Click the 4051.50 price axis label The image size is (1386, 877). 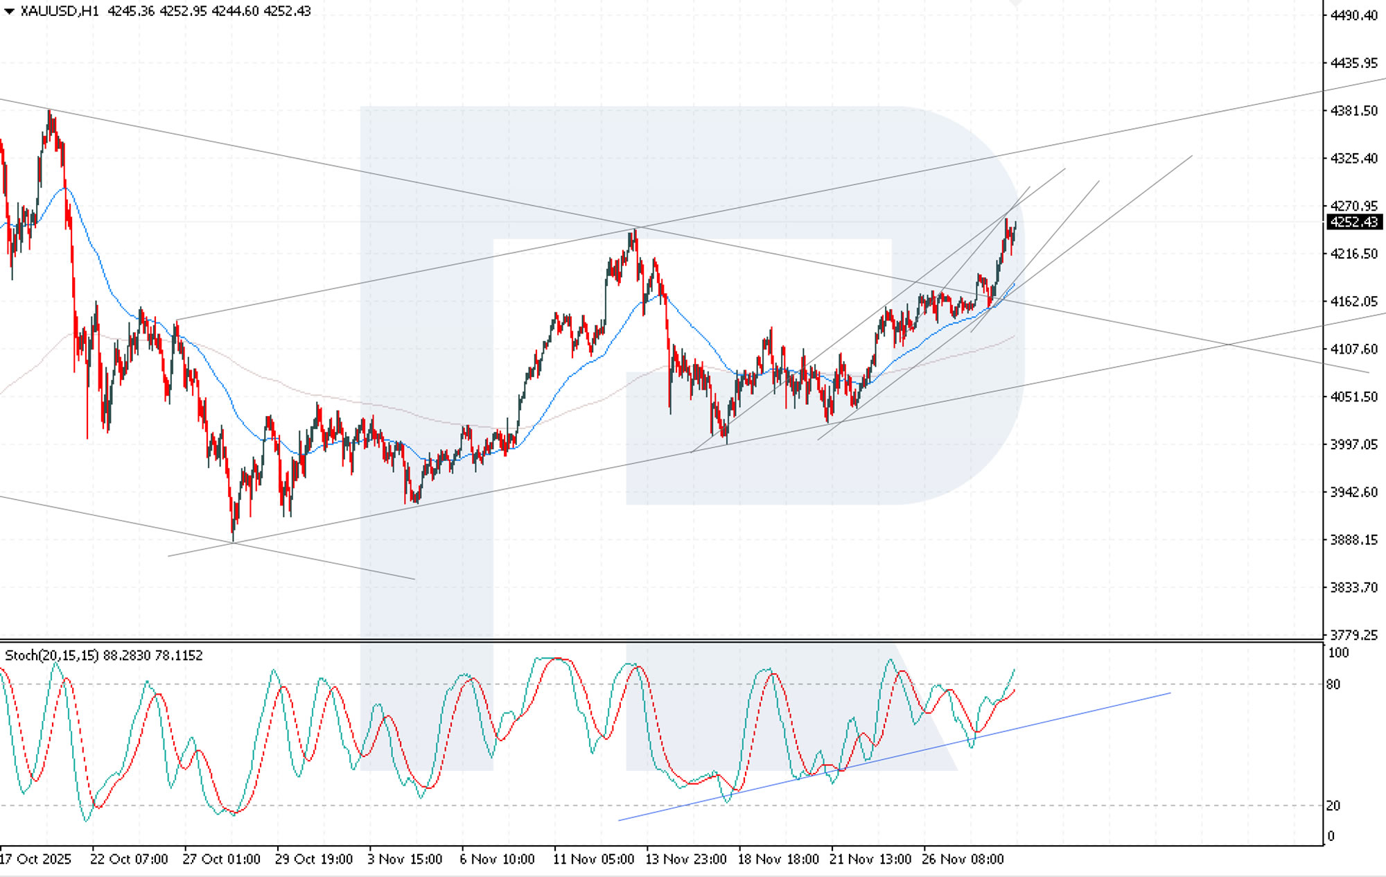click(x=1353, y=397)
